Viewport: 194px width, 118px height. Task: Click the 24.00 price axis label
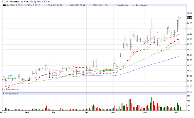point(189,23)
